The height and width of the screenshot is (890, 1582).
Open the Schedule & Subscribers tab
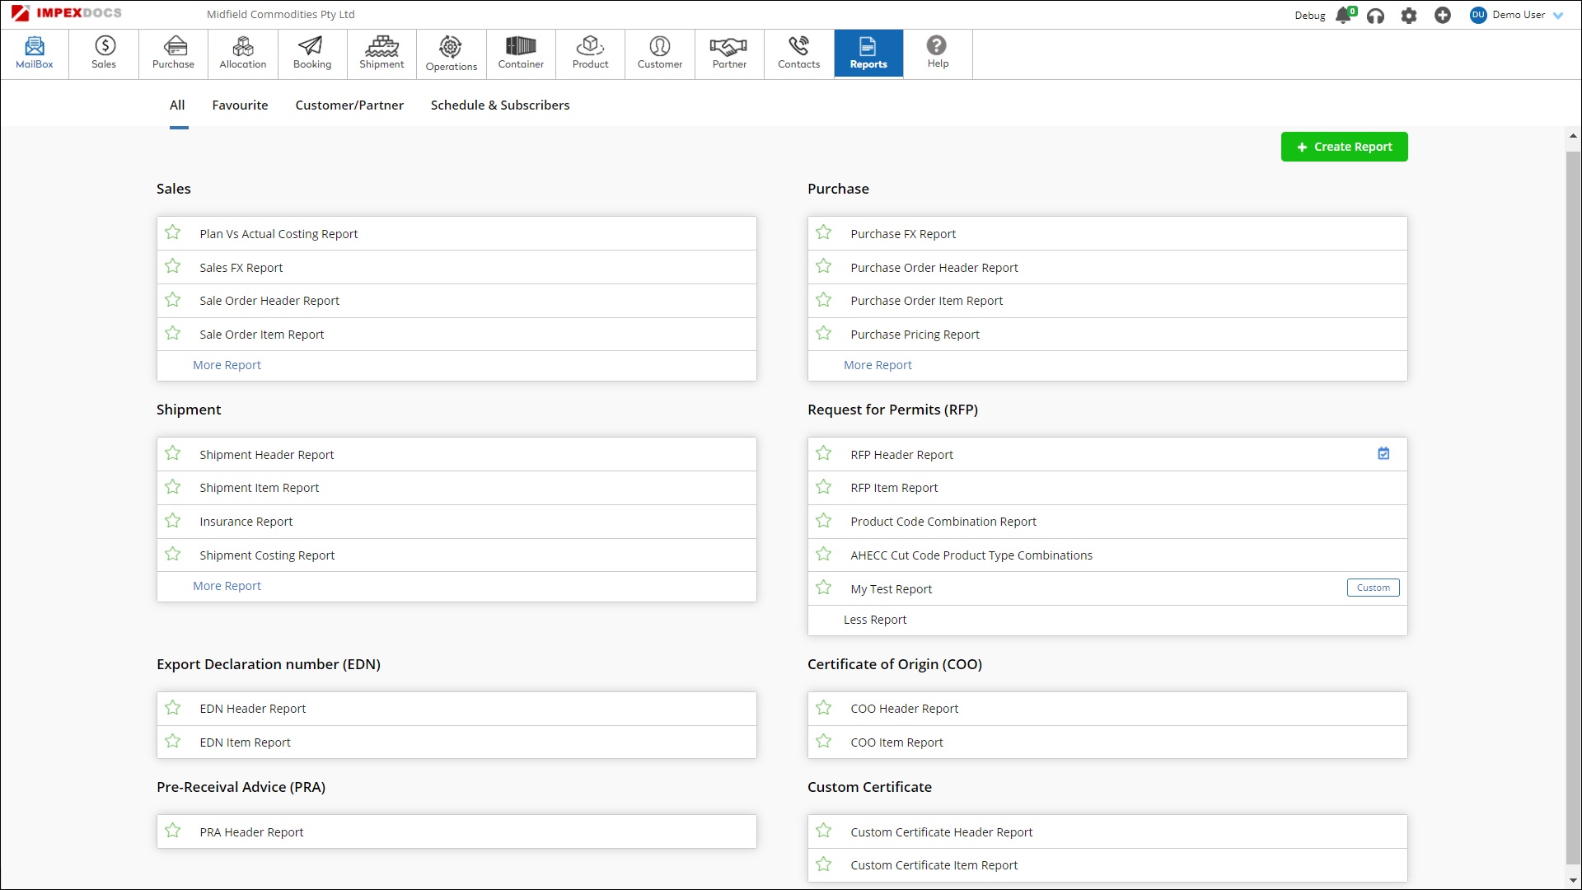(x=499, y=105)
